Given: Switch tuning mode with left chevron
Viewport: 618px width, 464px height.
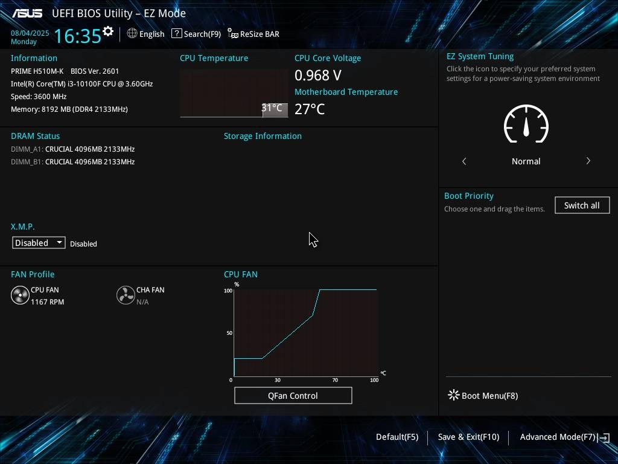Looking at the screenshot, I should click(x=464, y=161).
